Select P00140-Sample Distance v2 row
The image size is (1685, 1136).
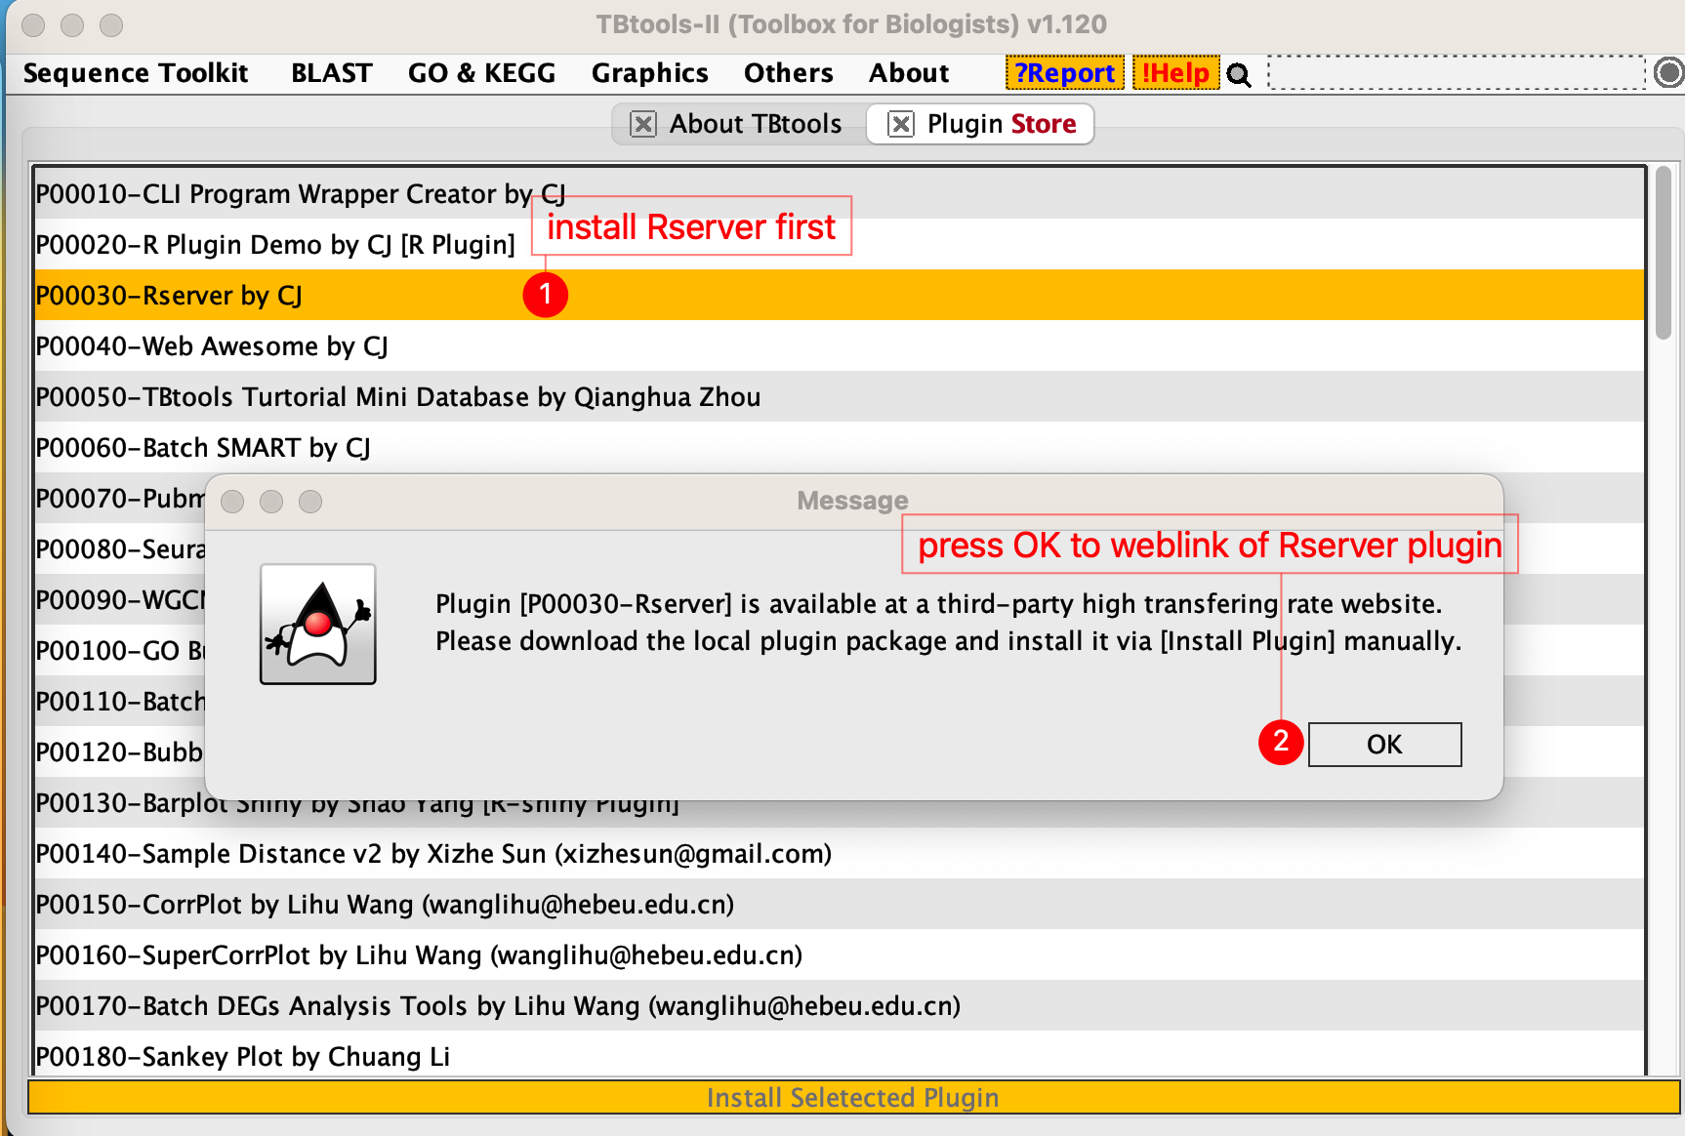click(840, 853)
